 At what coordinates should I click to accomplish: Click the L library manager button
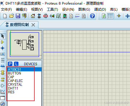coord(16,64)
